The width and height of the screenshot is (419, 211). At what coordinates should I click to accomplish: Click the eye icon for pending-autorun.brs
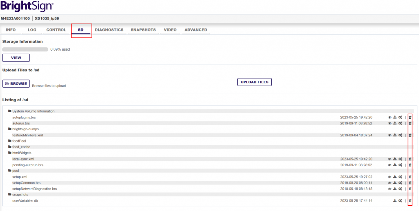click(390, 165)
